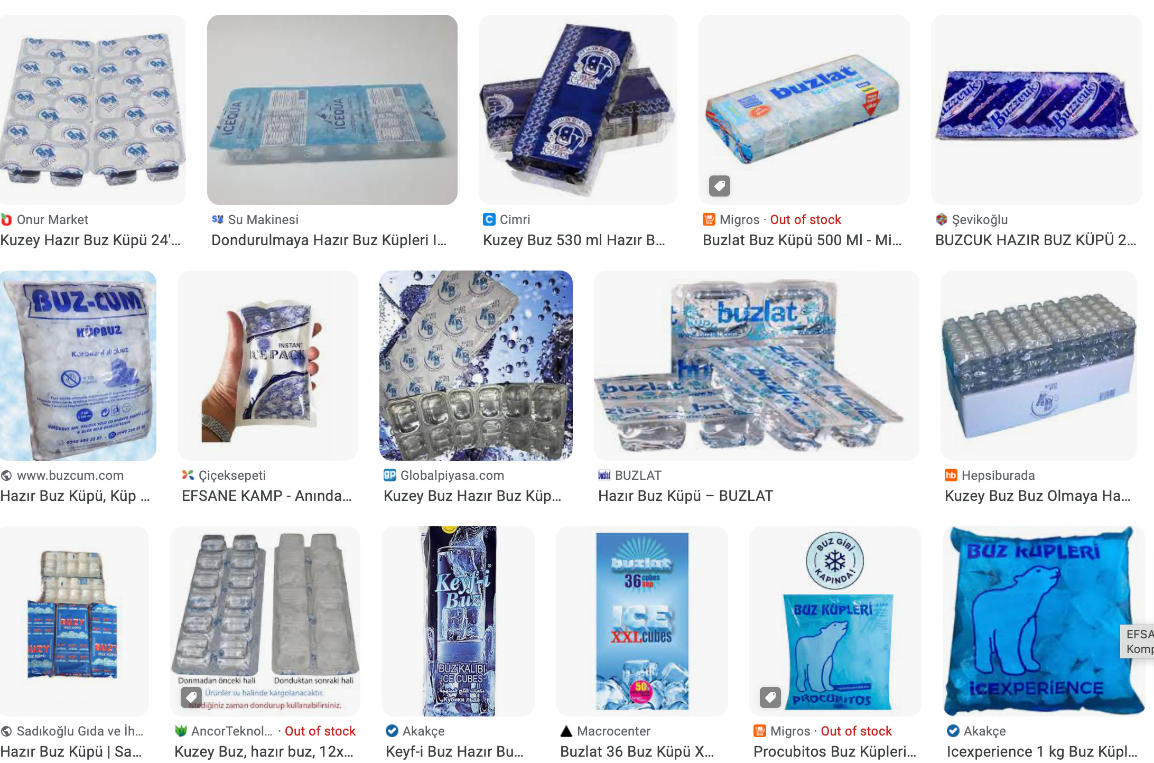Open the ICEQUA ice tray product thumbnail
The image size is (1154, 763).
332,110
